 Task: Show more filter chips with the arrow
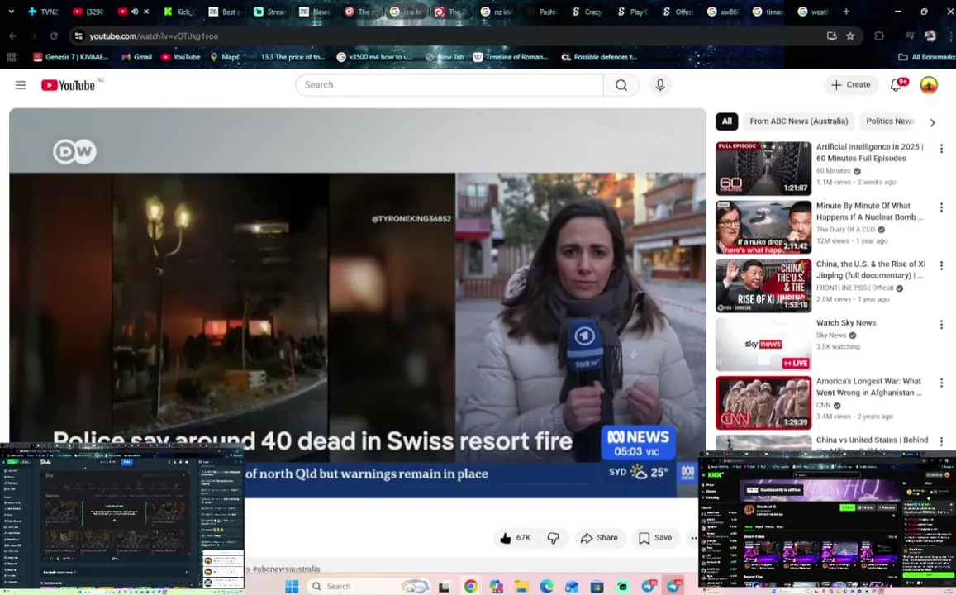tap(932, 122)
